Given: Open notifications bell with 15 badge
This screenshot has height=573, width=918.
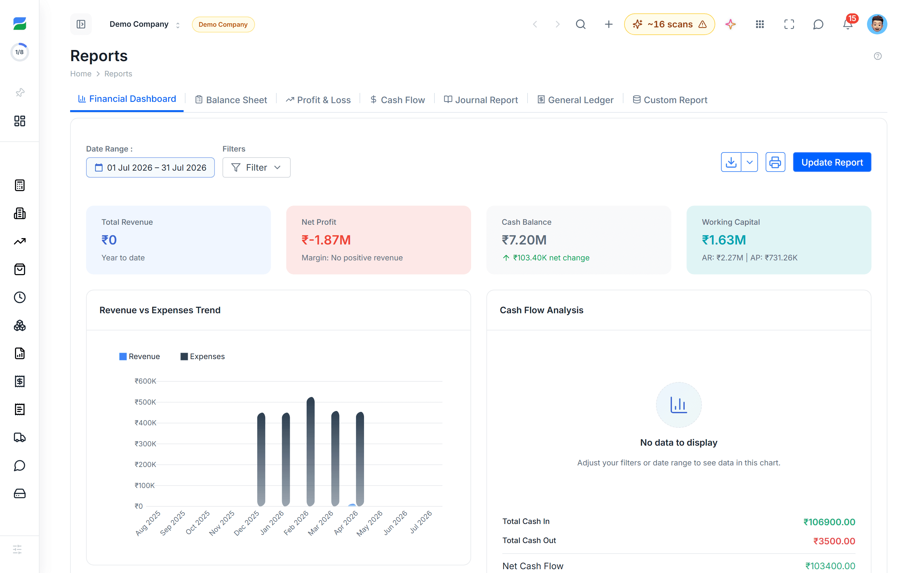Looking at the screenshot, I should coord(848,24).
